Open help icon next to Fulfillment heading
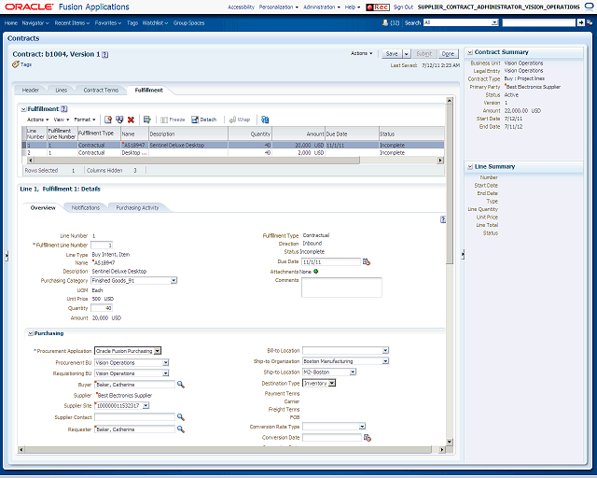The height and width of the screenshot is (478, 597). point(64,109)
